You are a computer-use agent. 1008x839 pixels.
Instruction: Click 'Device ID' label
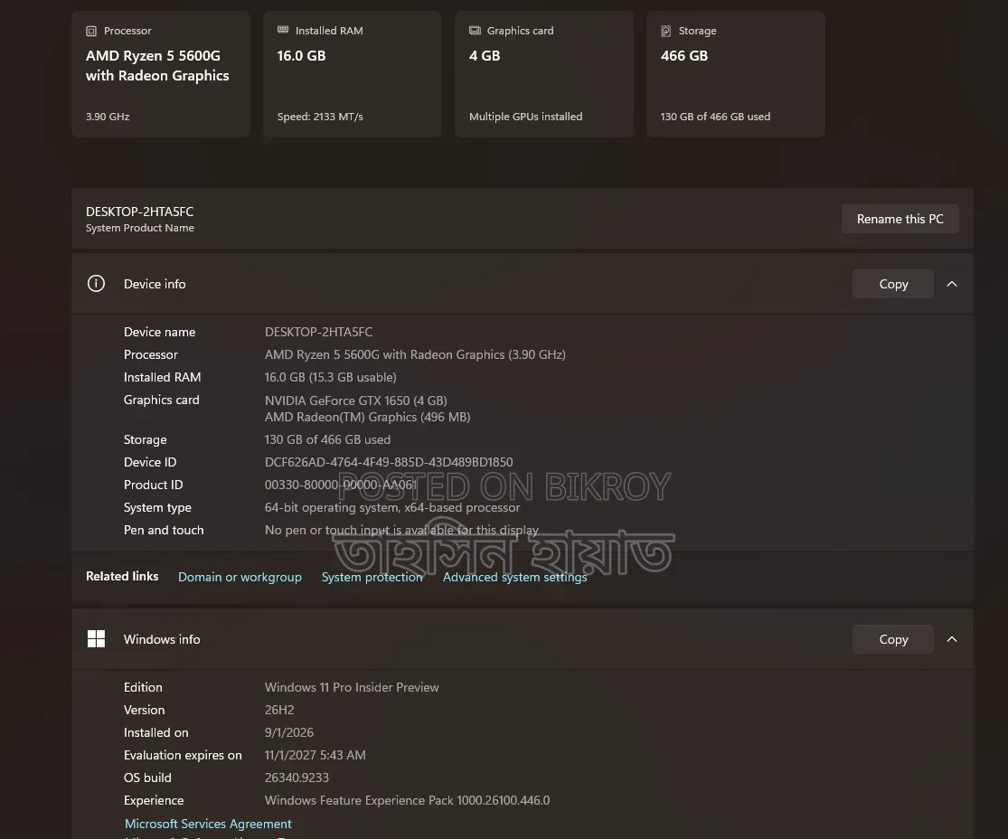[150, 462]
